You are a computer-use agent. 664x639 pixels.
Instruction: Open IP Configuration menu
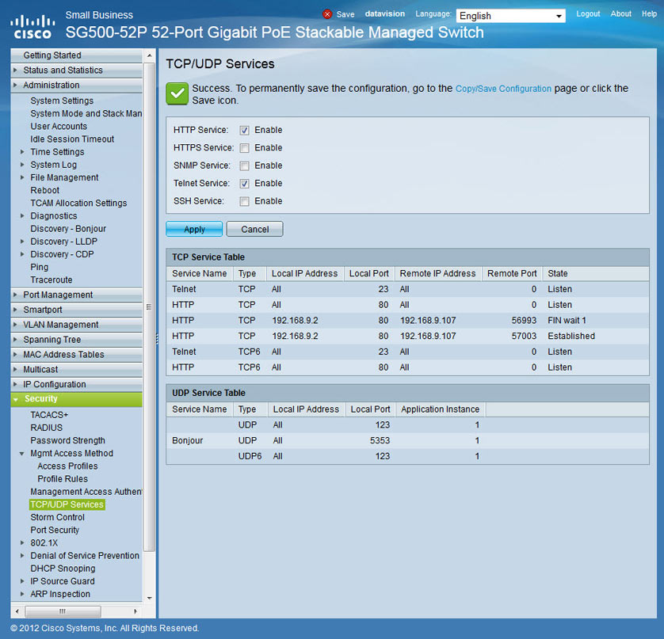click(76, 384)
